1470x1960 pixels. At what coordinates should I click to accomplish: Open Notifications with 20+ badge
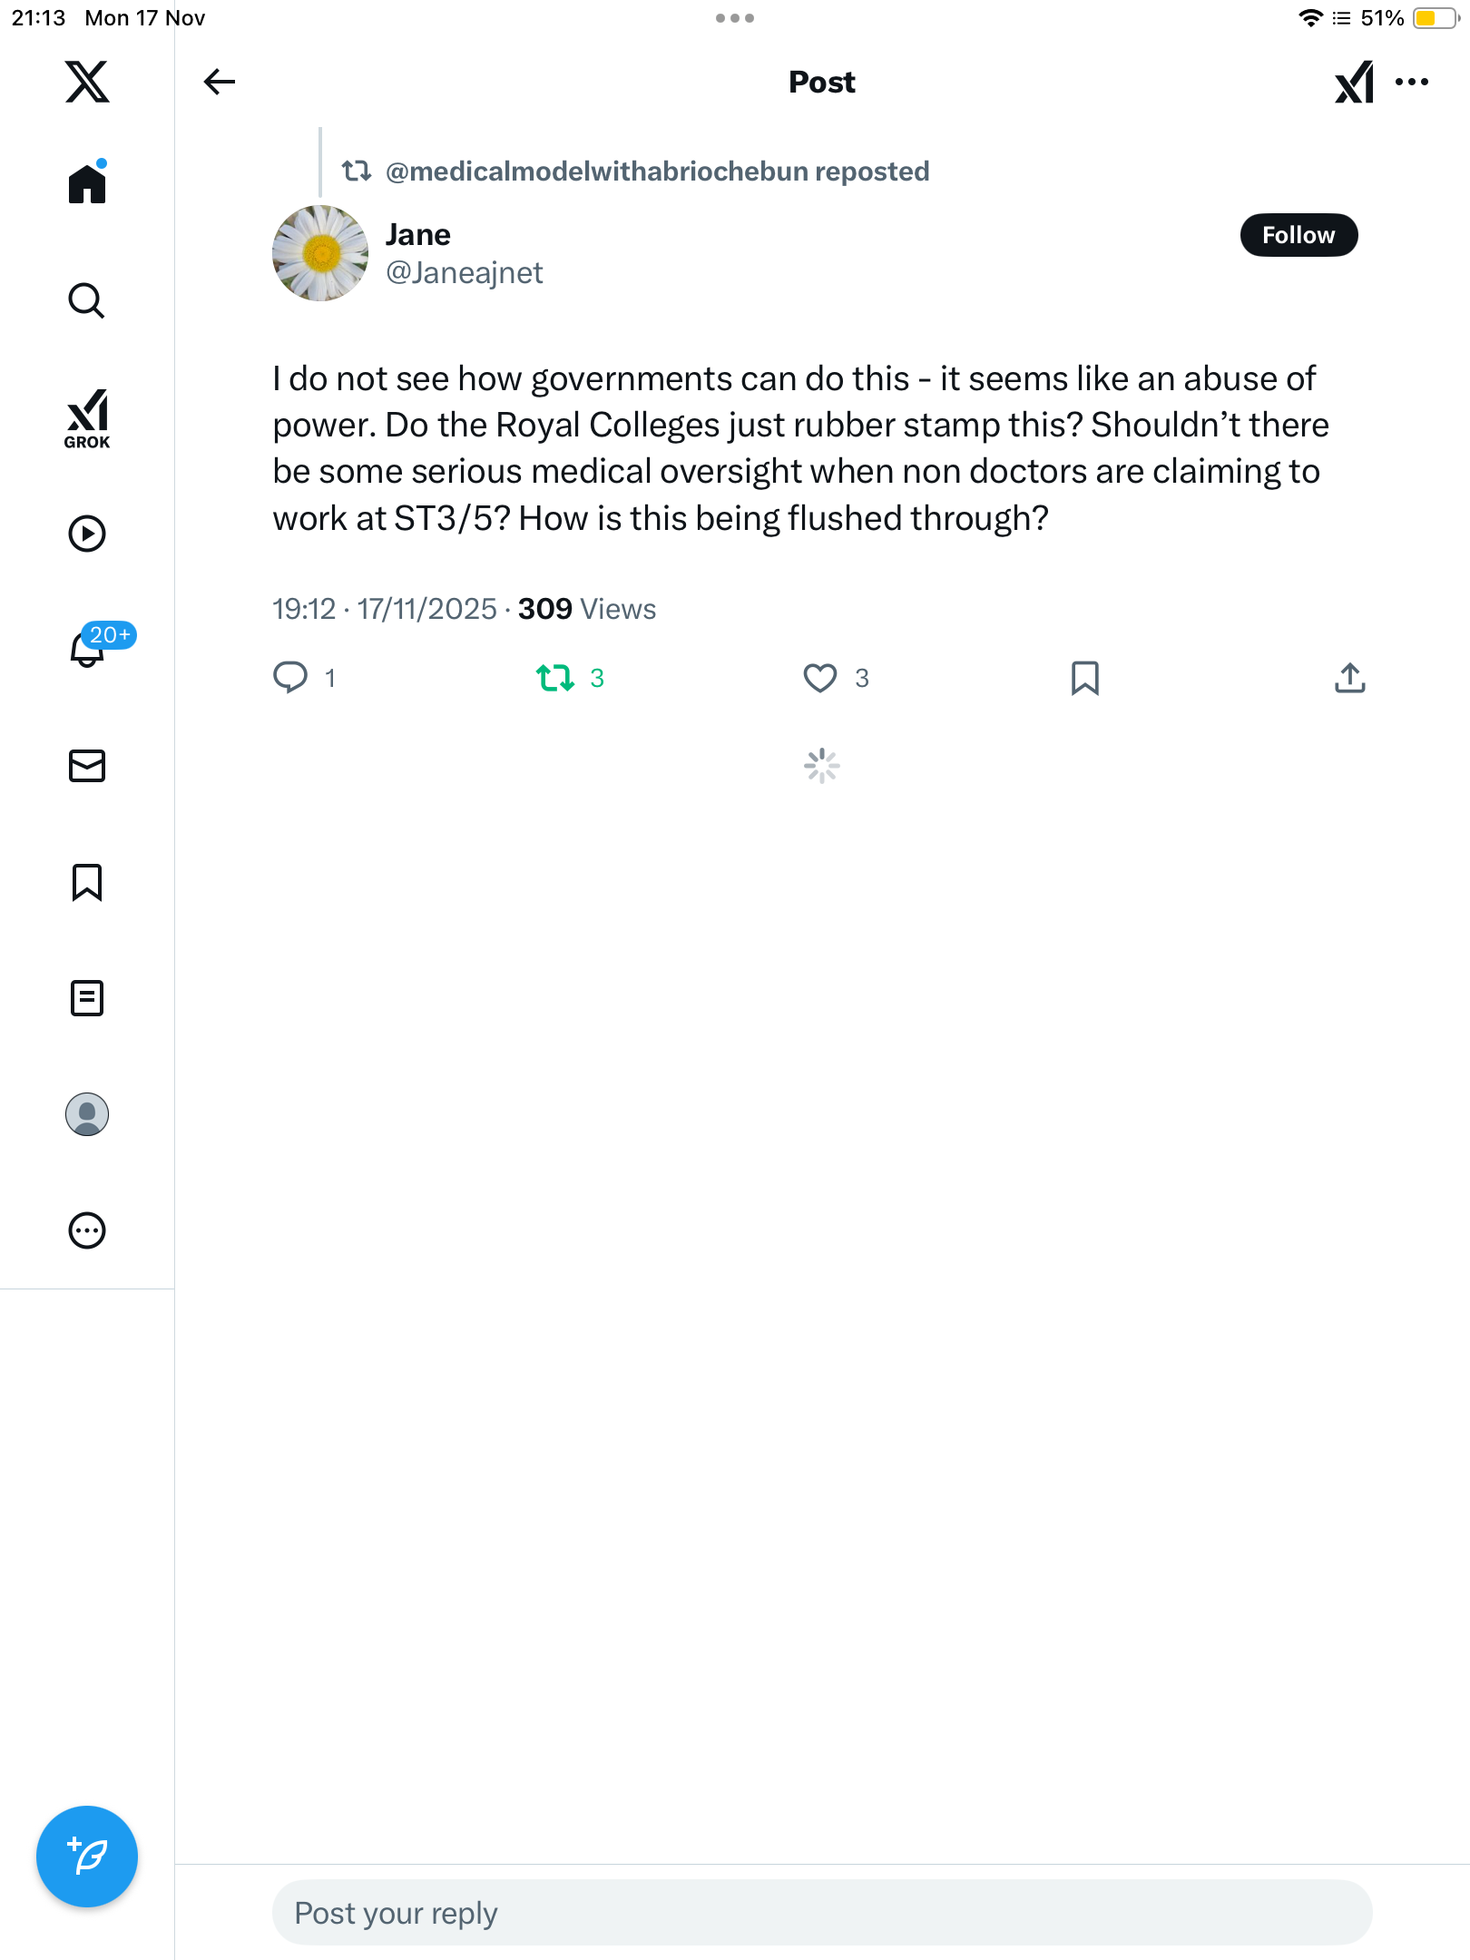pos(87,649)
